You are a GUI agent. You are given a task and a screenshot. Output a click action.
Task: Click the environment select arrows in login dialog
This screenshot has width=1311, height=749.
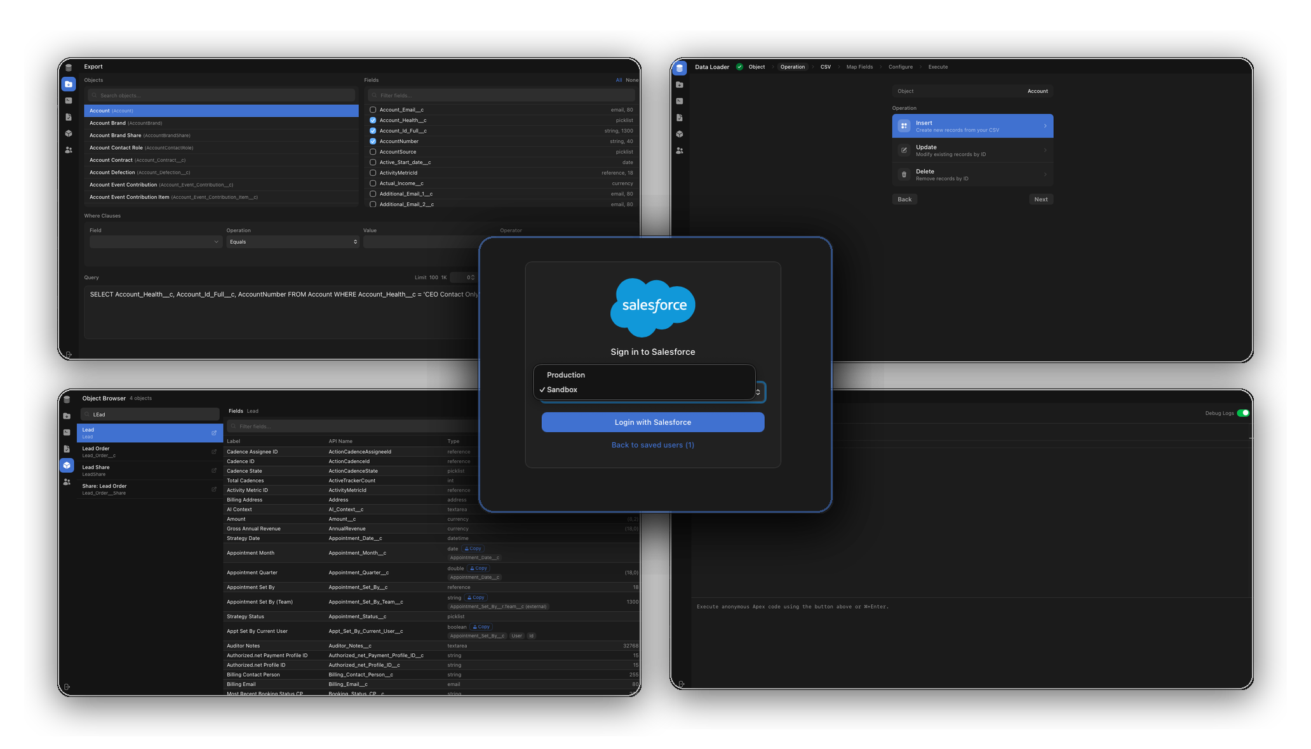tap(758, 392)
